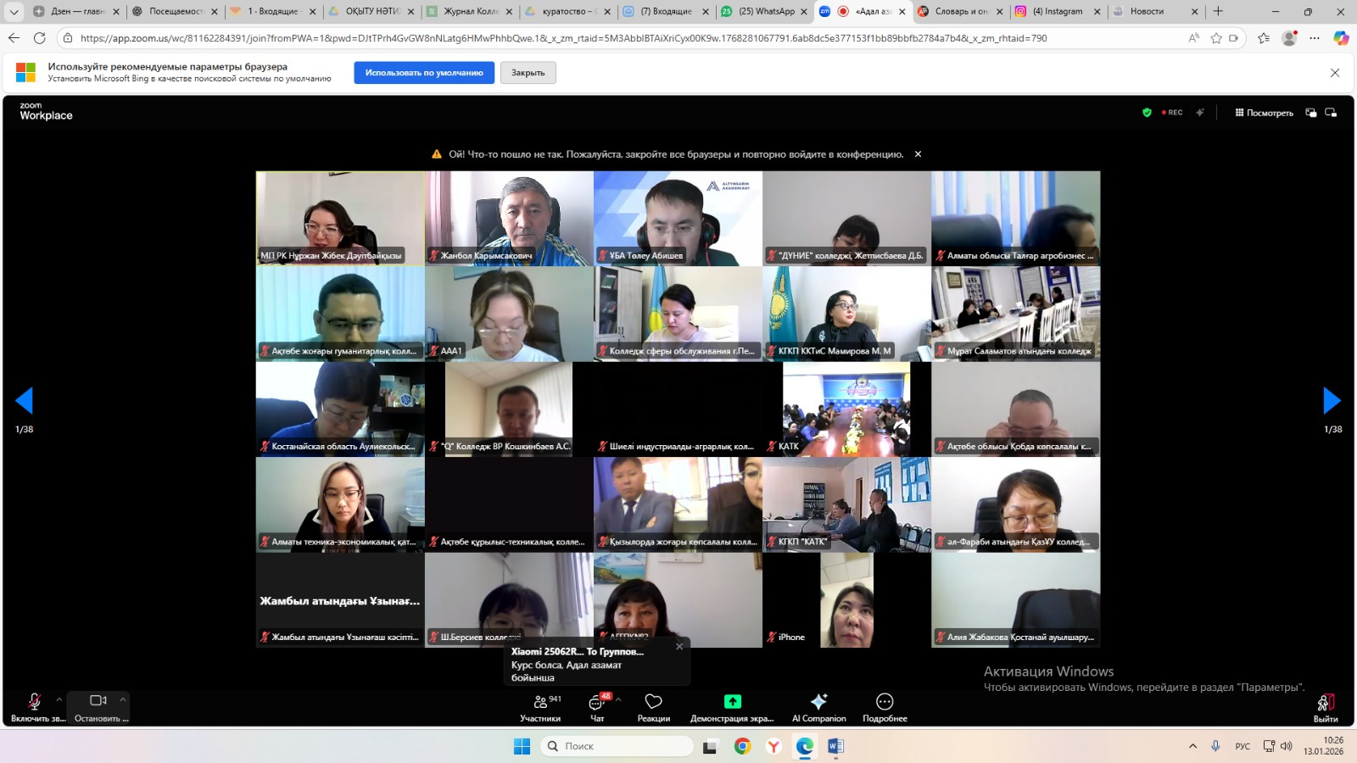Click "Использовать по умолчанию" button
The height and width of the screenshot is (763, 1357).
424,73
